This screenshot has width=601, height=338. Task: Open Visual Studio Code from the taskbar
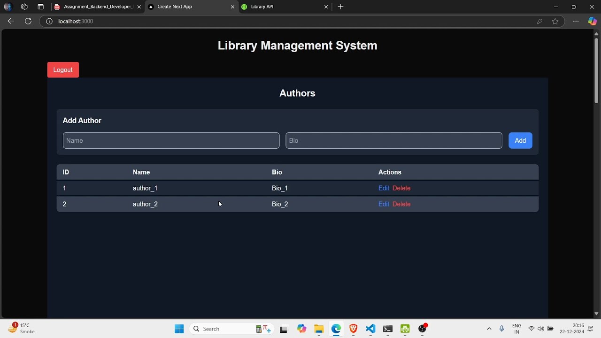pos(370,329)
